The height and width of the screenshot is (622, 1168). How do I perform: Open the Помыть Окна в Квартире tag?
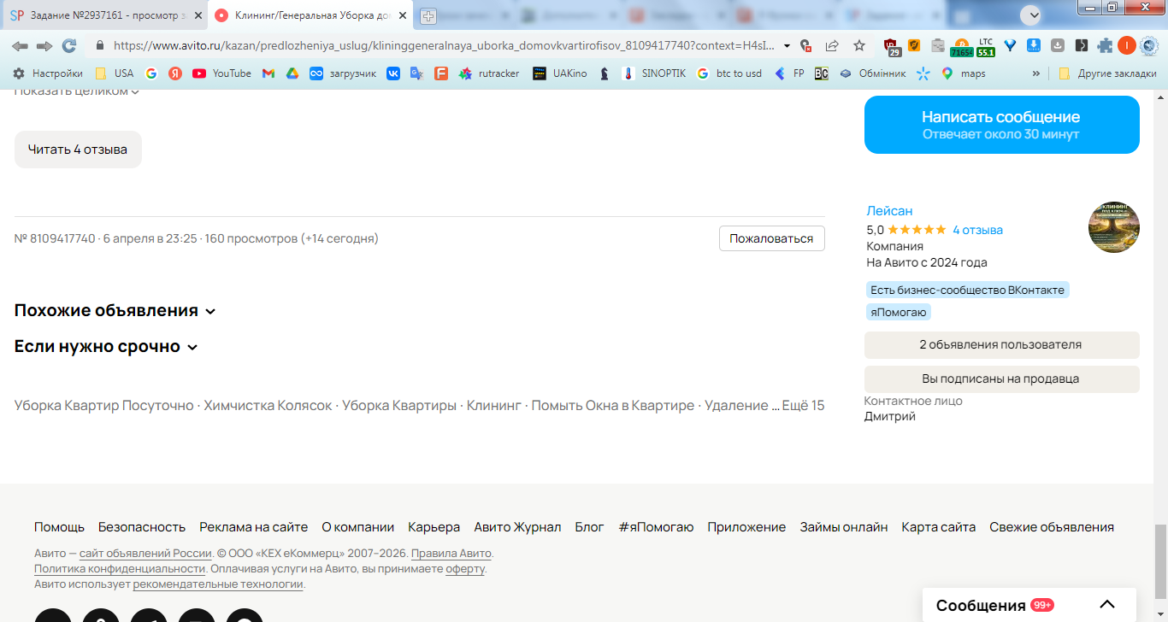(613, 406)
